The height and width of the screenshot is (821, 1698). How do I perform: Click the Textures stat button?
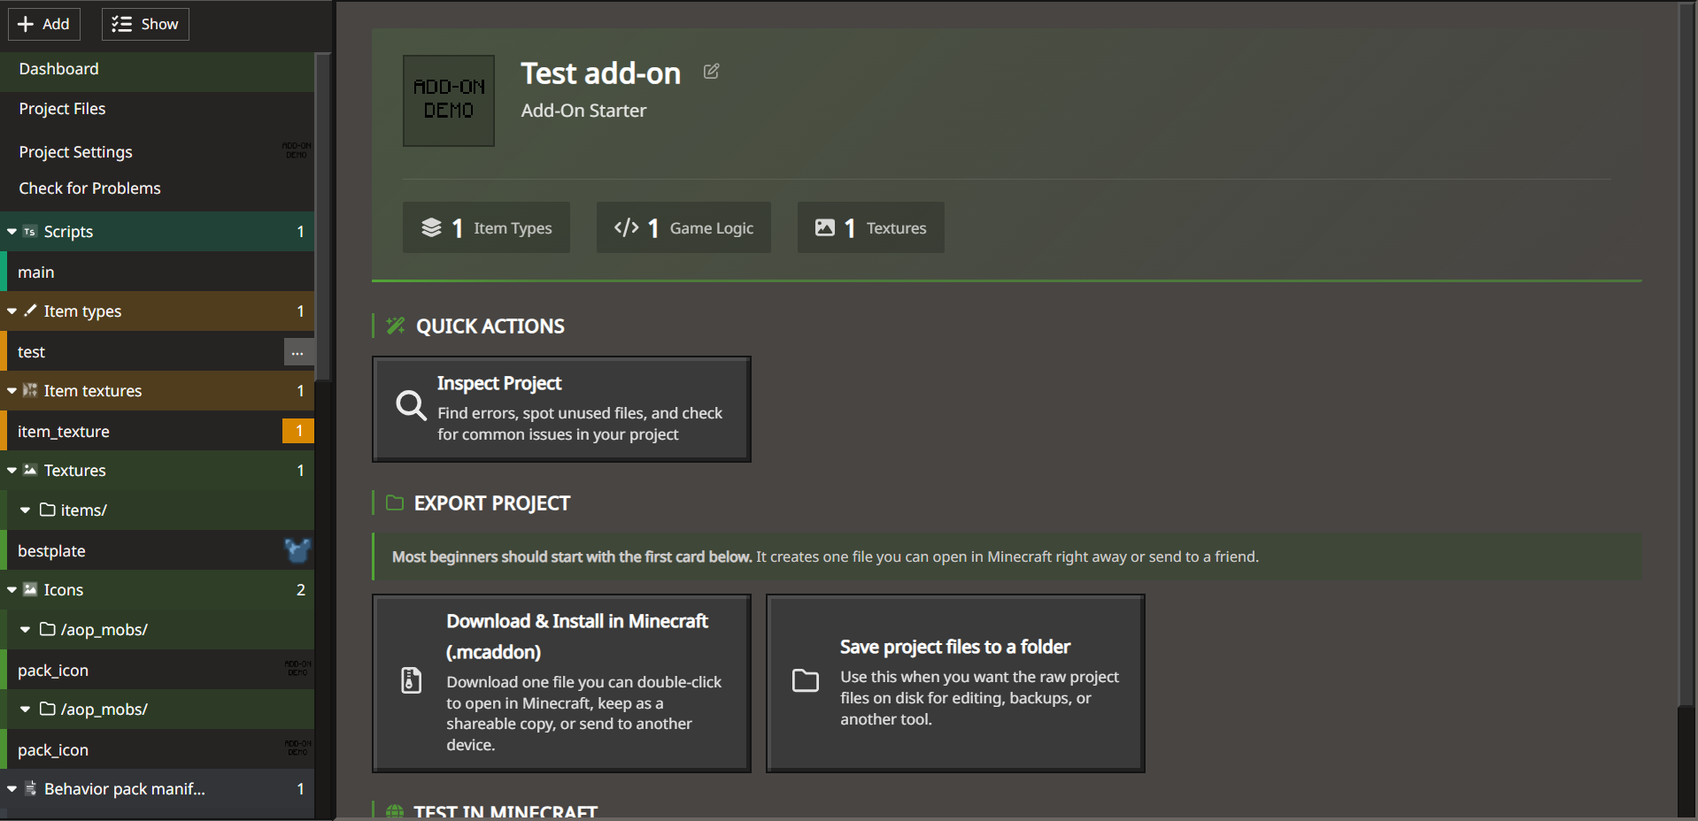[x=870, y=227]
